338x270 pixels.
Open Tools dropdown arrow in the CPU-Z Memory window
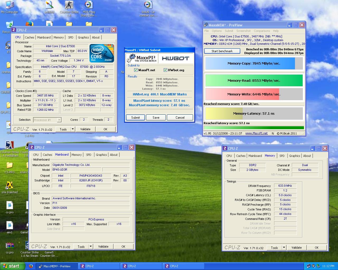(284, 248)
